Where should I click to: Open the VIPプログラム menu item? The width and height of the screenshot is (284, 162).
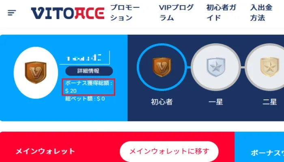[x=176, y=13]
